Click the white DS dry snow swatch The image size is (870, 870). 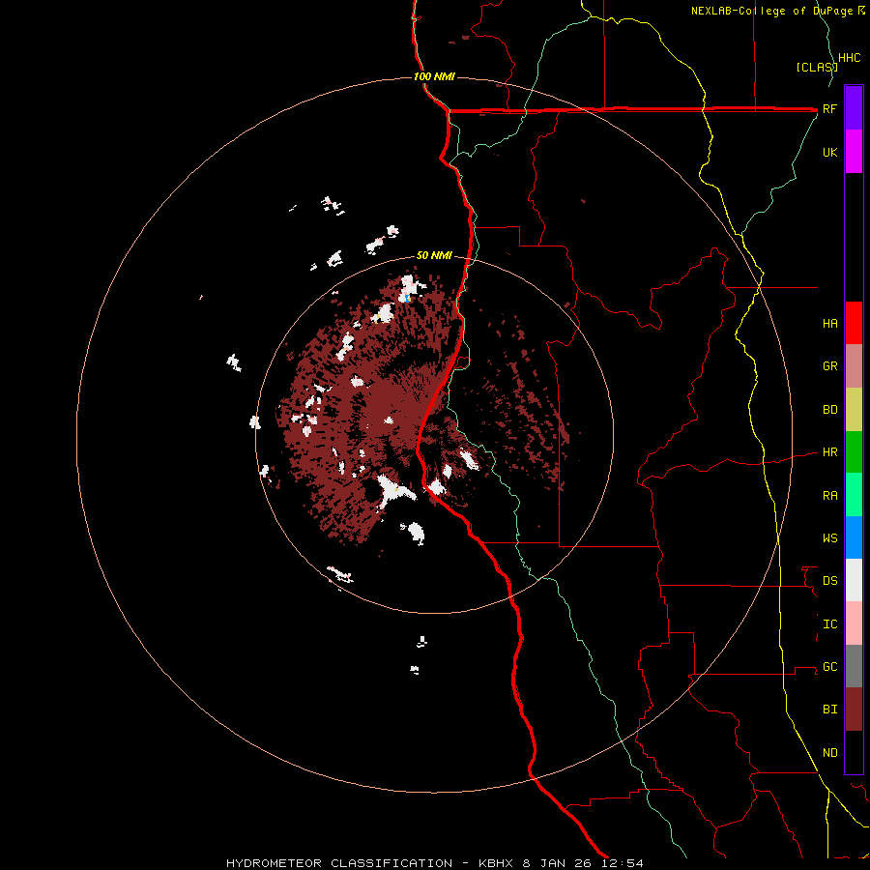(854, 580)
